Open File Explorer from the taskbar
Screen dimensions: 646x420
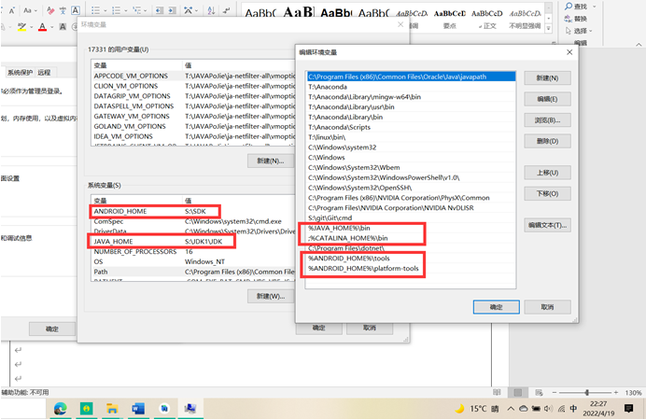[112, 409]
